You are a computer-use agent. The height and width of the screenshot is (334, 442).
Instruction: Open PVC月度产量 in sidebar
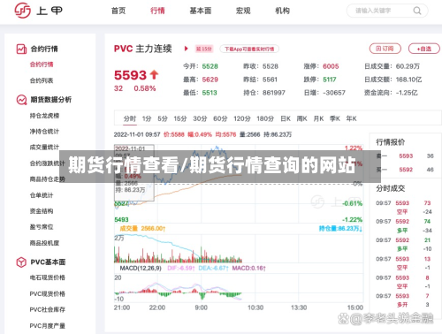click(48, 326)
